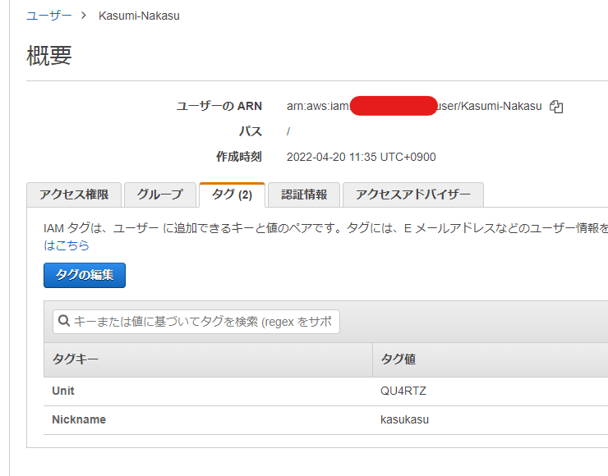Select the QU4RTZ tag value

403,391
